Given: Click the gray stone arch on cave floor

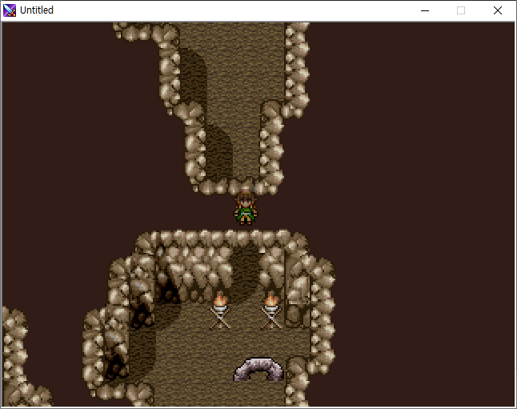Looking at the screenshot, I should (258, 370).
